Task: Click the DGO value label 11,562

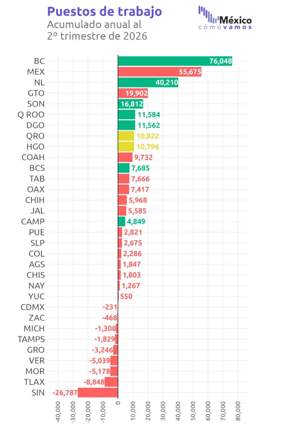Action: [x=149, y=126]
